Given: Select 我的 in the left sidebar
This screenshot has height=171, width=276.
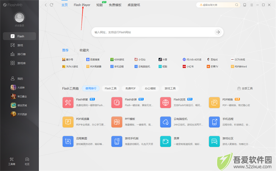Looking at the screenshot, I should click(x=17, y=79).
